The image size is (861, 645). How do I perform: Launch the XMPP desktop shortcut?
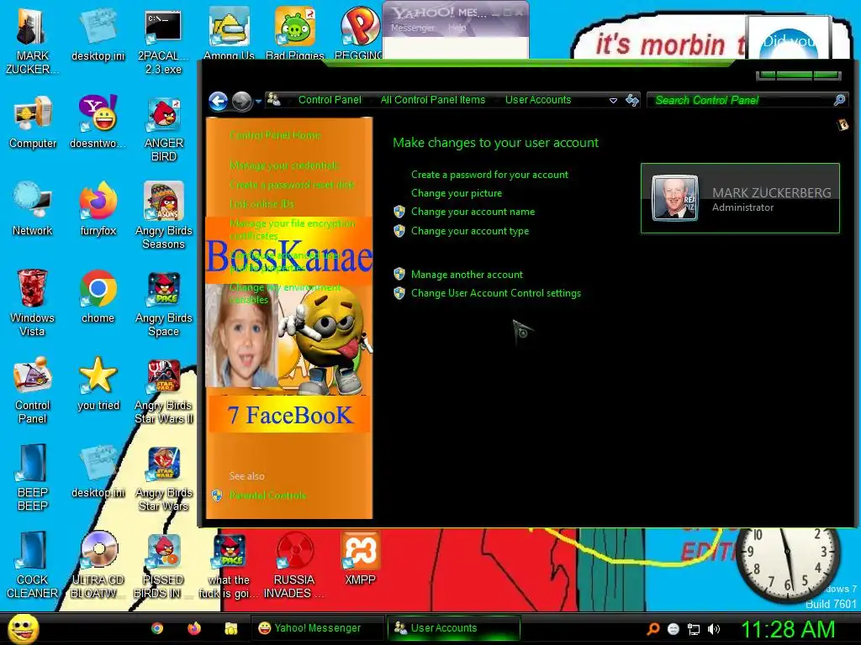click(x=360, y=558)
